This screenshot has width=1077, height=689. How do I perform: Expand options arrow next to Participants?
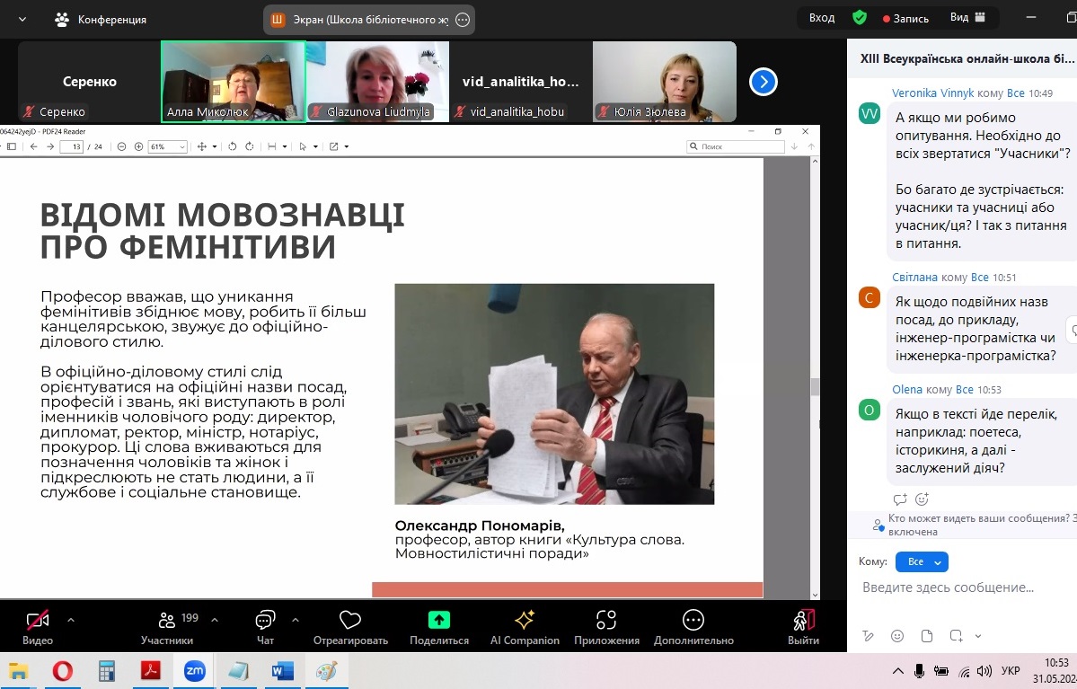215,619
